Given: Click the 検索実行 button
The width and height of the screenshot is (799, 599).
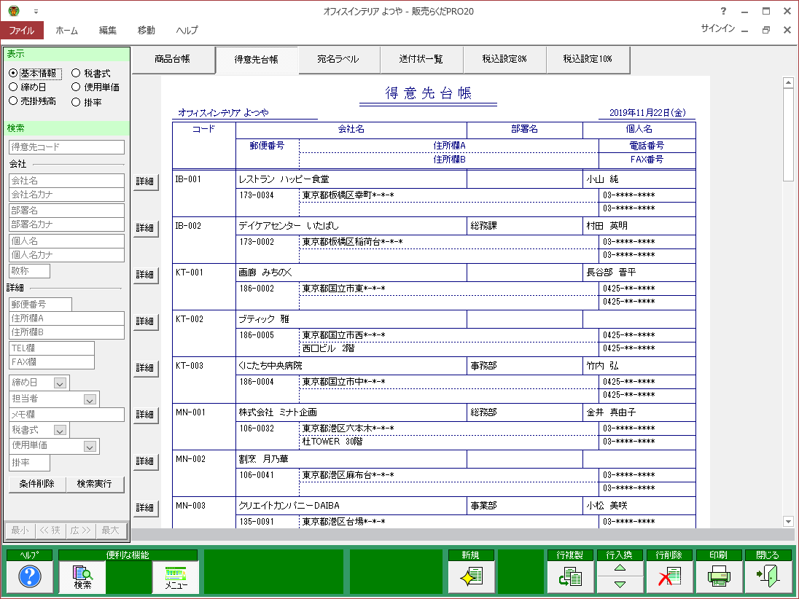Looking at the screenshot, I should tap(95, 484).
